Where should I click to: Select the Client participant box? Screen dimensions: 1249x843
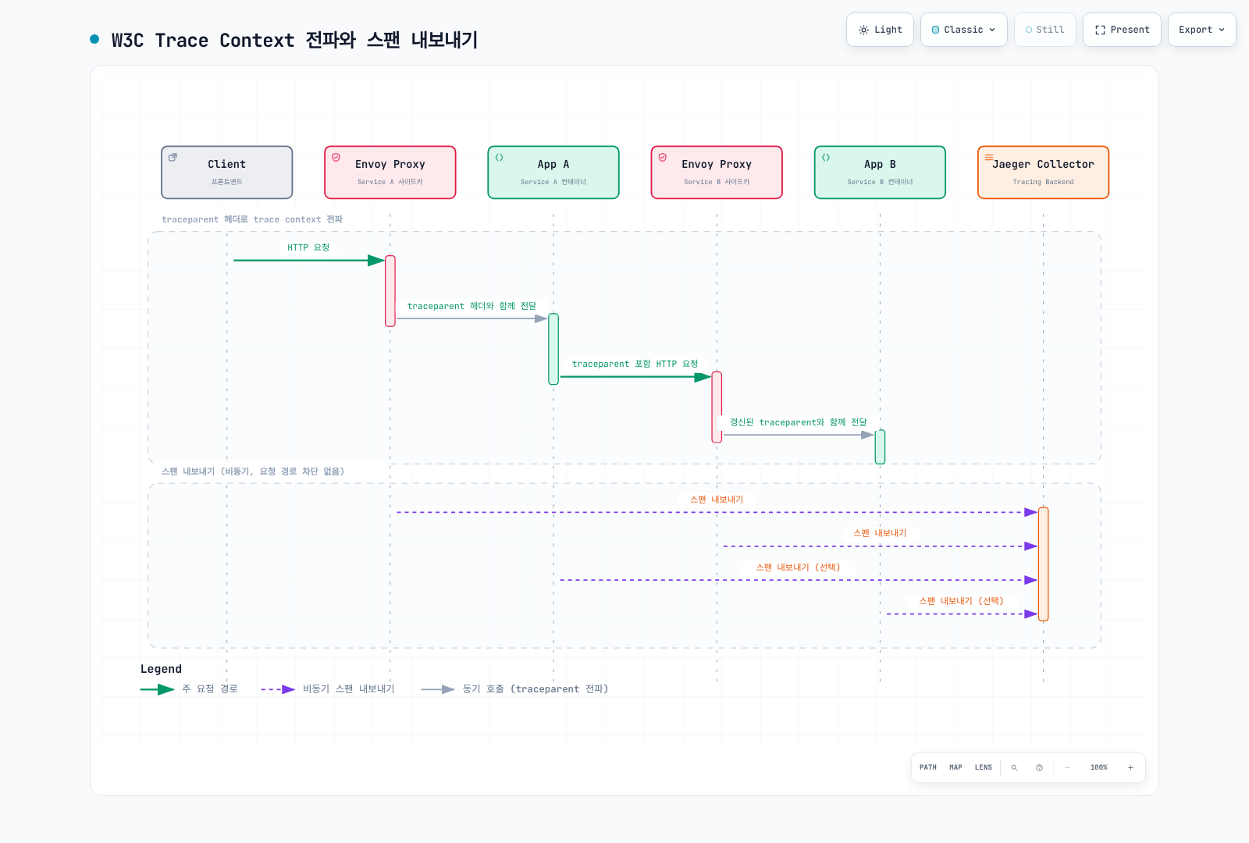coord(227,172)
